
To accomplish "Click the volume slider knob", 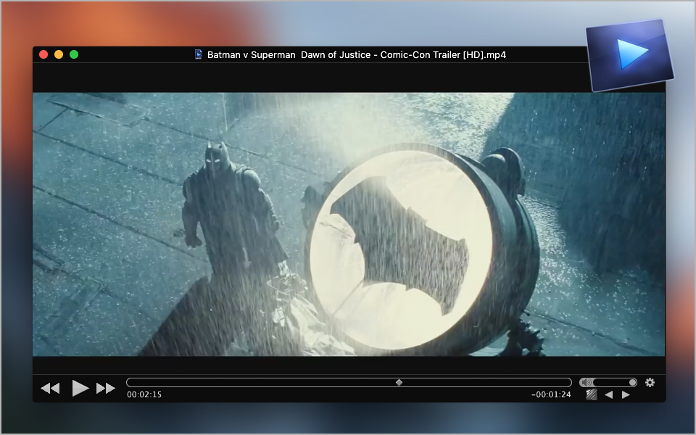I will (x=632, y=382).
